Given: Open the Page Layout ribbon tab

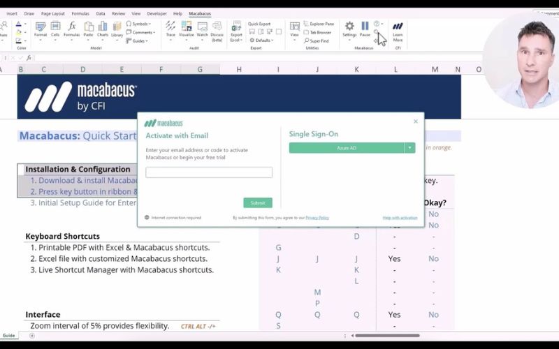Looking at the screenshot, I should (x=53, y=13).
